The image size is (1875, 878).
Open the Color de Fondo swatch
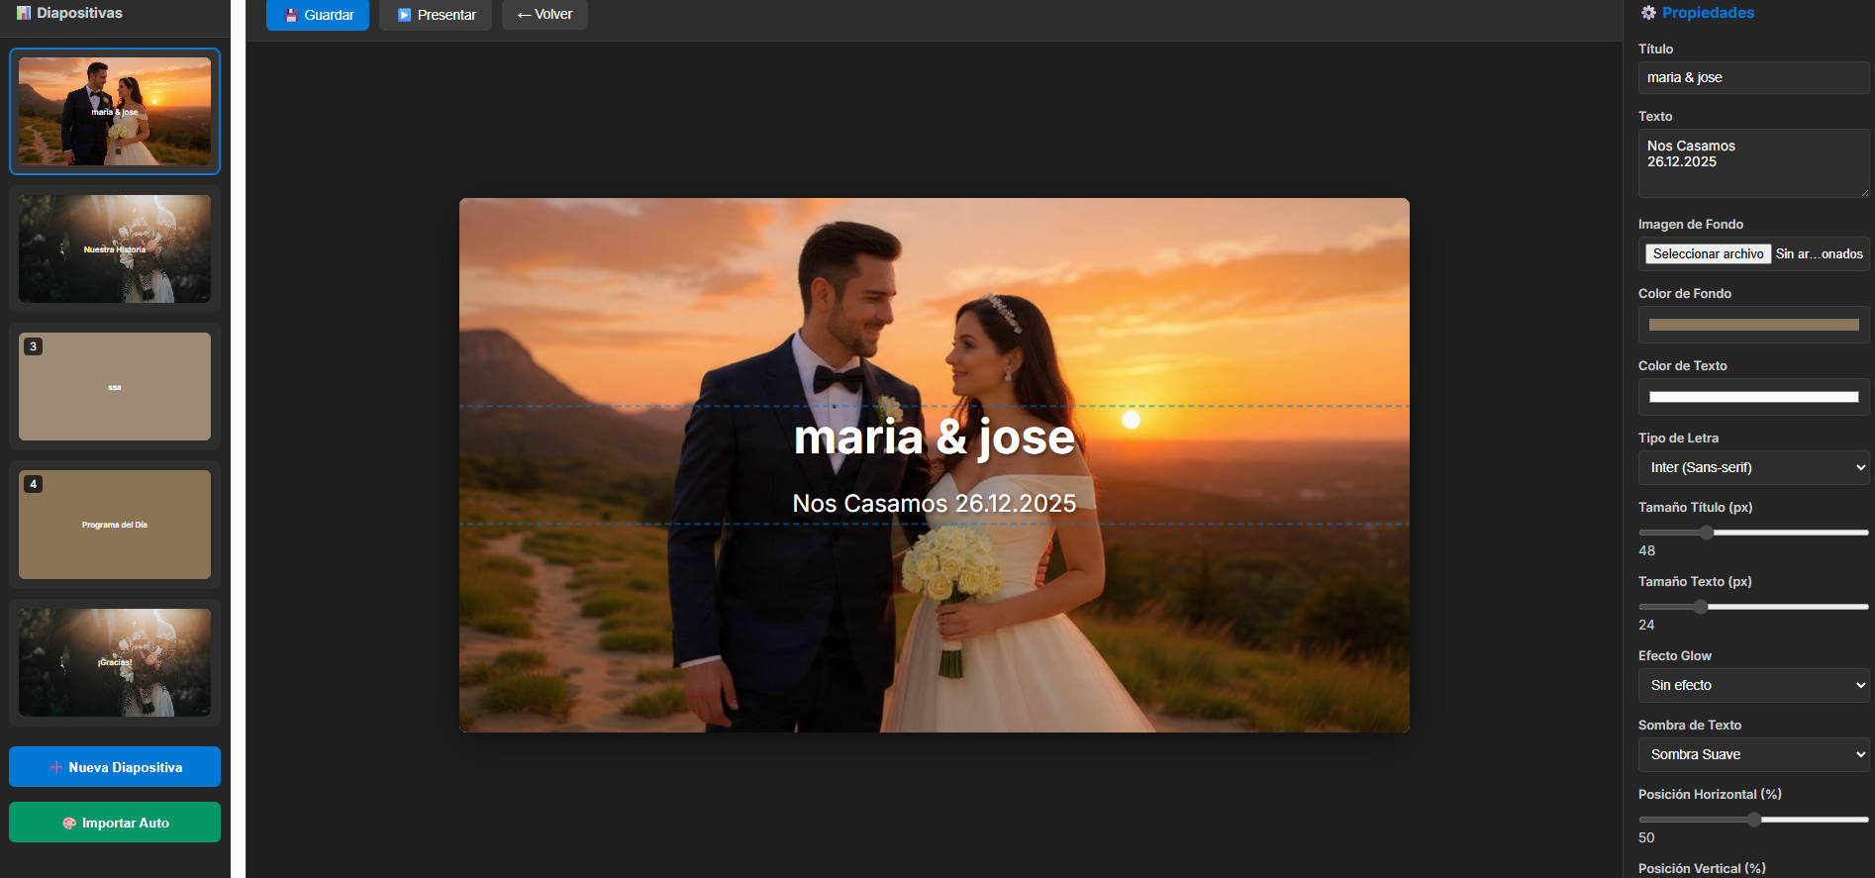(x=1753, y=325)
